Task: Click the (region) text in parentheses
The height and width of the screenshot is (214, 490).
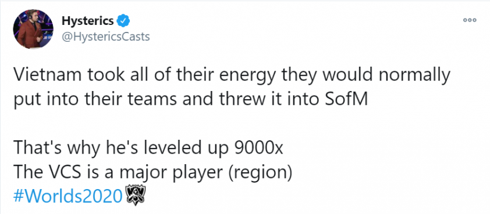Action: [260, 173]
